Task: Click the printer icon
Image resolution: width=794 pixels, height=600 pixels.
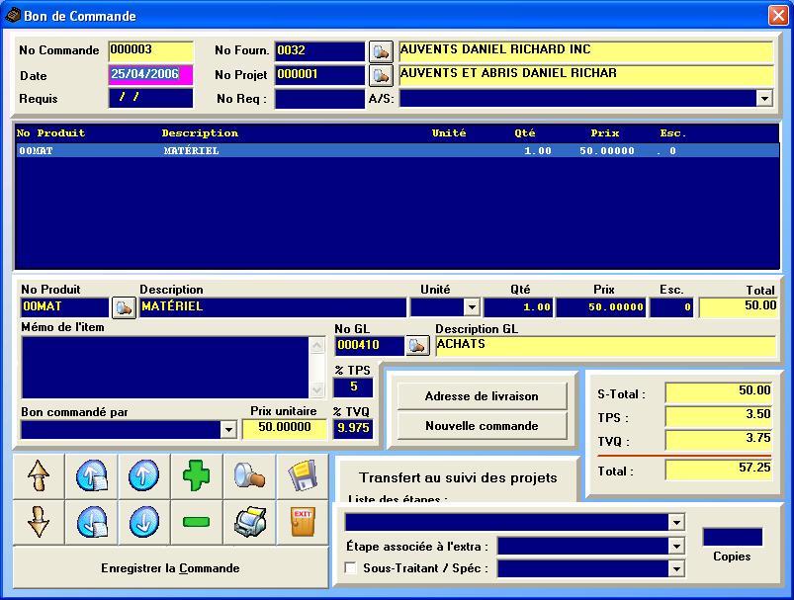Action: tap(249, 521)
